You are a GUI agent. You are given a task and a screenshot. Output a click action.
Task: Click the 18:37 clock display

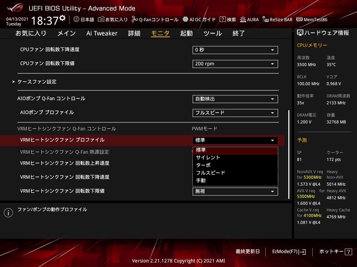pos(45,21)
